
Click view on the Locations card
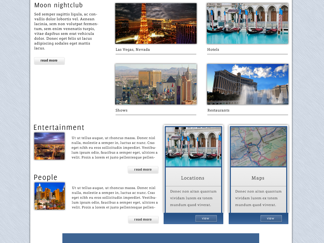point(206,218)
